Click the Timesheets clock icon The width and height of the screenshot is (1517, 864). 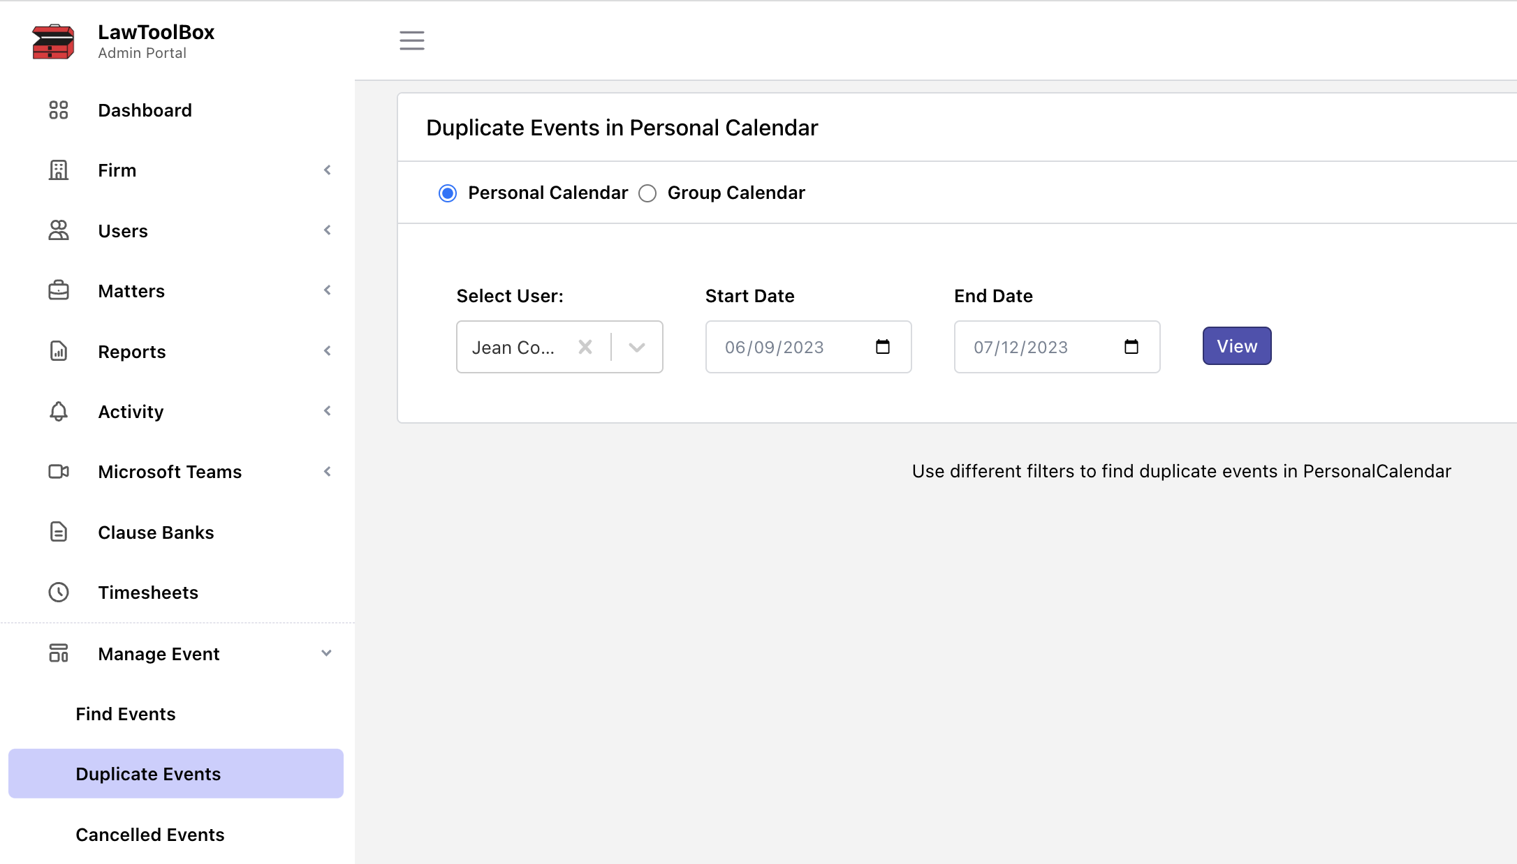59,593
